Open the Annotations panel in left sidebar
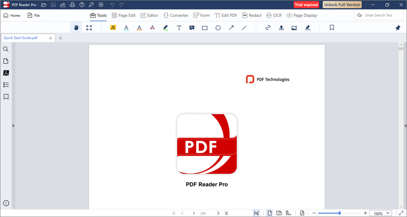This screenshot has height=217, width=407. click(6, 73)
